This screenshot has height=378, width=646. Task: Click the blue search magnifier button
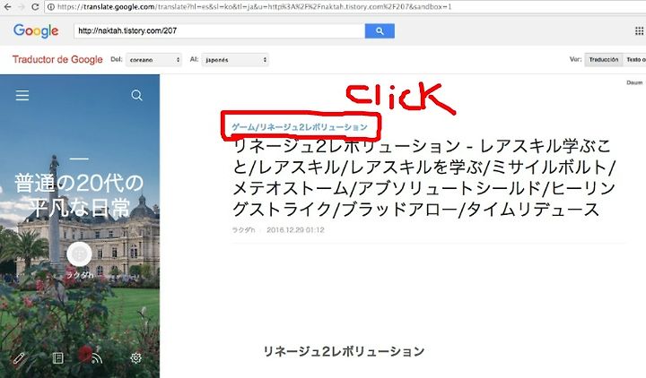pos(380,30)
